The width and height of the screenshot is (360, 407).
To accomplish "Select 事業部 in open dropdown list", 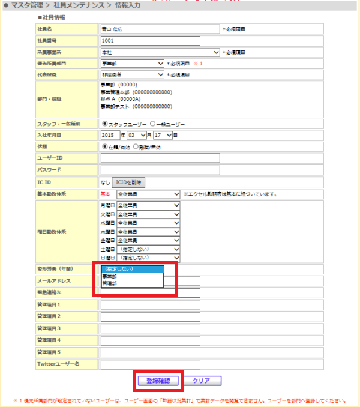I will [133, 276].
